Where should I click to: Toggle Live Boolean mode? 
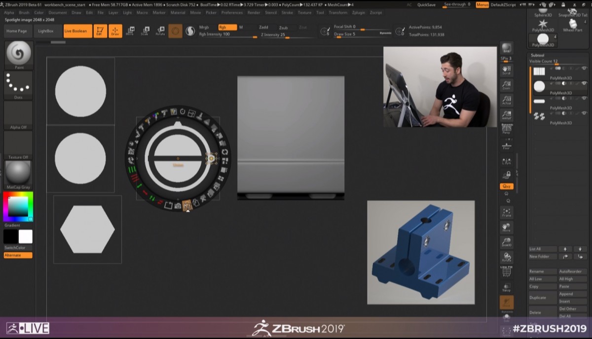coord(75,31)
